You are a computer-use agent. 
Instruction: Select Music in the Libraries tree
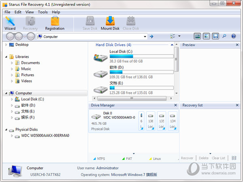point(26,69)
